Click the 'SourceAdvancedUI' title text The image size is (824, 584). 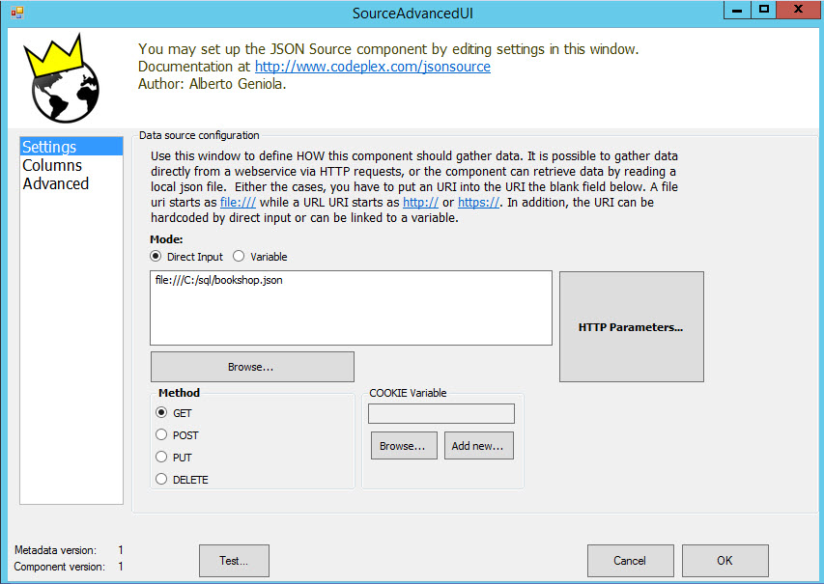(412, 14)
